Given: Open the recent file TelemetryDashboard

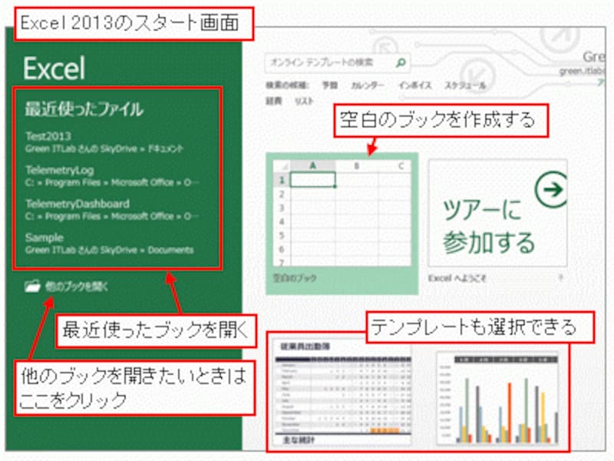Looking at the screenshot, I should tap(112, 210).
